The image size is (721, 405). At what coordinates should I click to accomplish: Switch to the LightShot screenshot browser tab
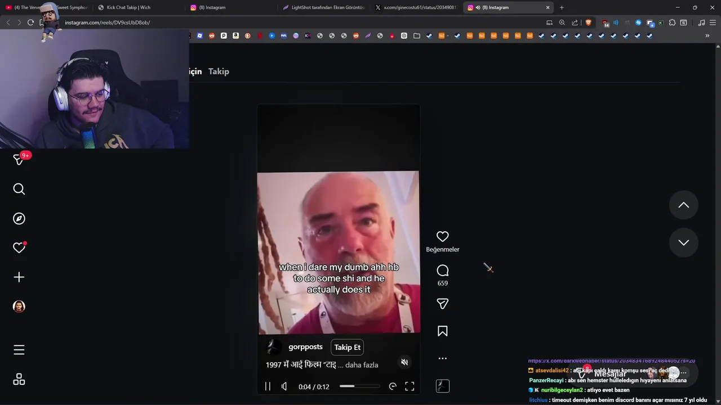pyautogui.click(x=324, y=7)
